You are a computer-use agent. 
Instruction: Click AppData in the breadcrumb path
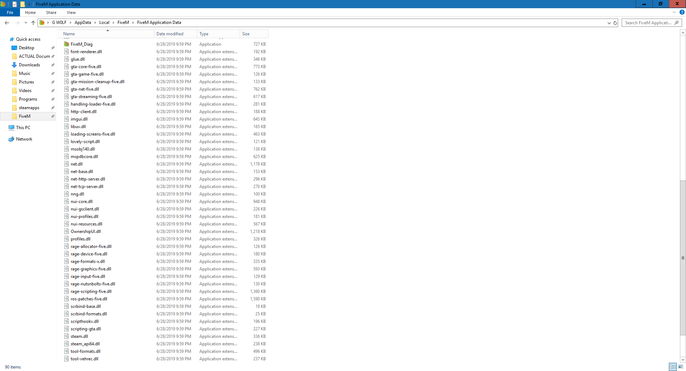(x=83, y=22)
